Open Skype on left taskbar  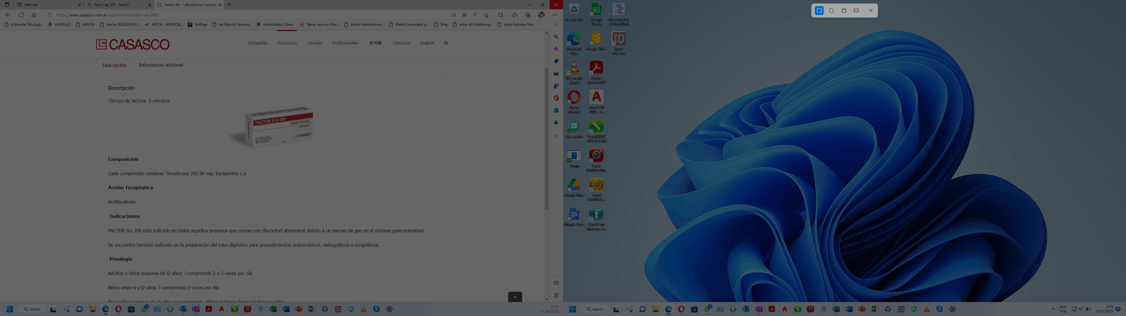pos(376,309)
